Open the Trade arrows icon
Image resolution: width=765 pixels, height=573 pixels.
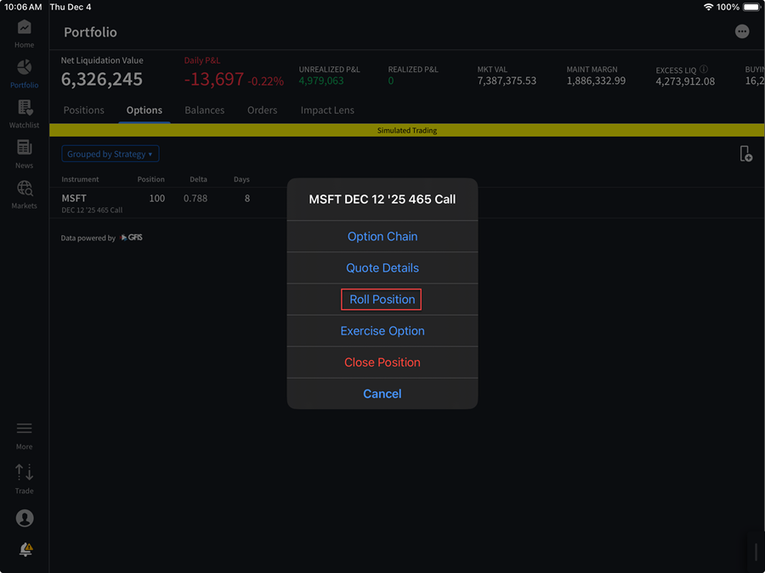coord(24,473)
